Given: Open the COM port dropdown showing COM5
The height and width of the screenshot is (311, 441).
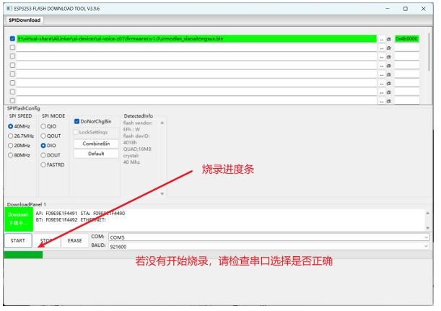Looking at the screenshot, I should (x=269, y=237).
